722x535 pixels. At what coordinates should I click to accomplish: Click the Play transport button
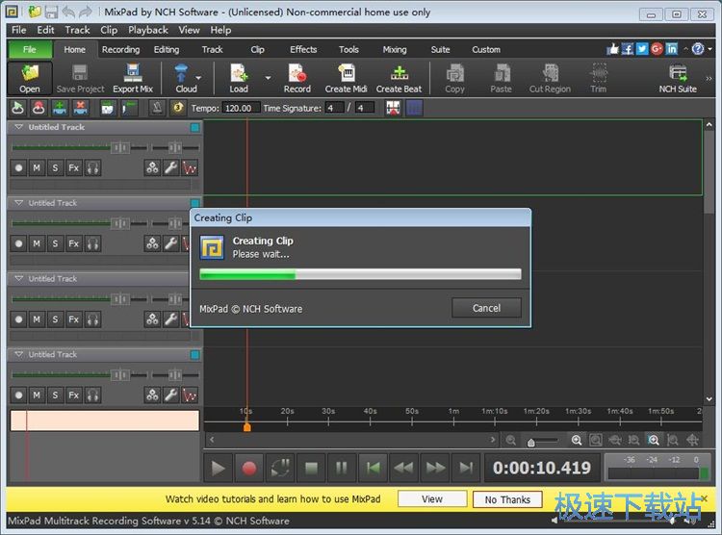[219, 469]
